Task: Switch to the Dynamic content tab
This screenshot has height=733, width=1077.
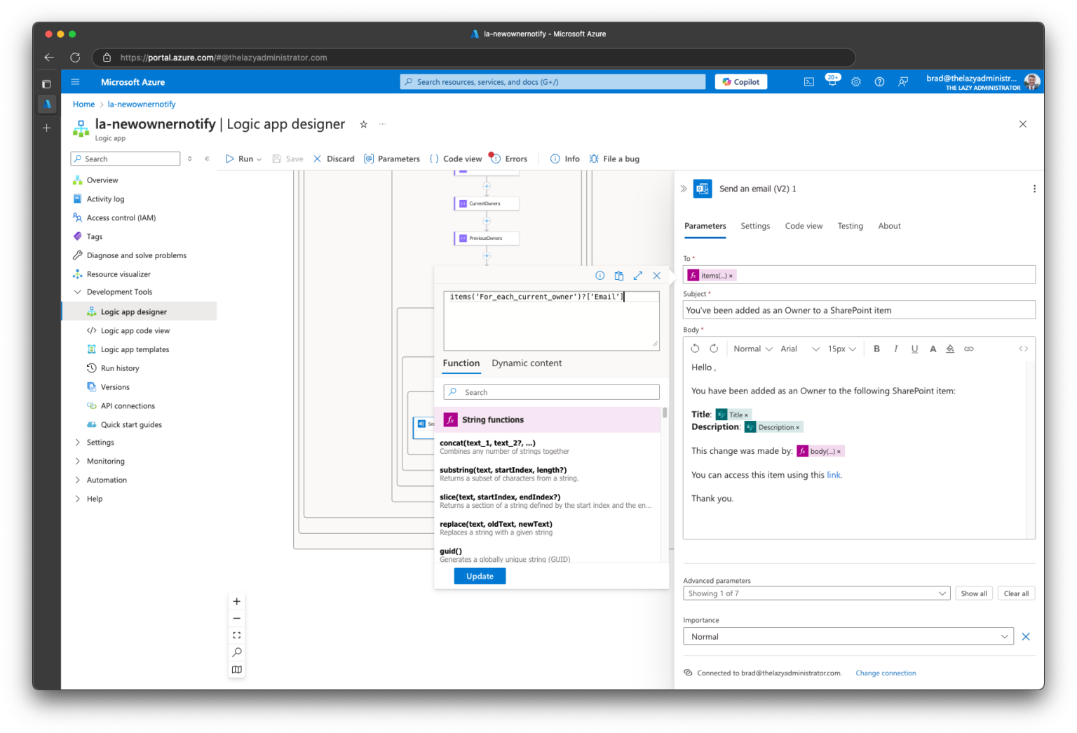Action: tap(527, 363)
